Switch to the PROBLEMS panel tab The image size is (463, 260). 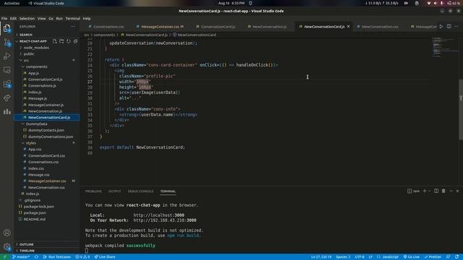click(93, 191)
